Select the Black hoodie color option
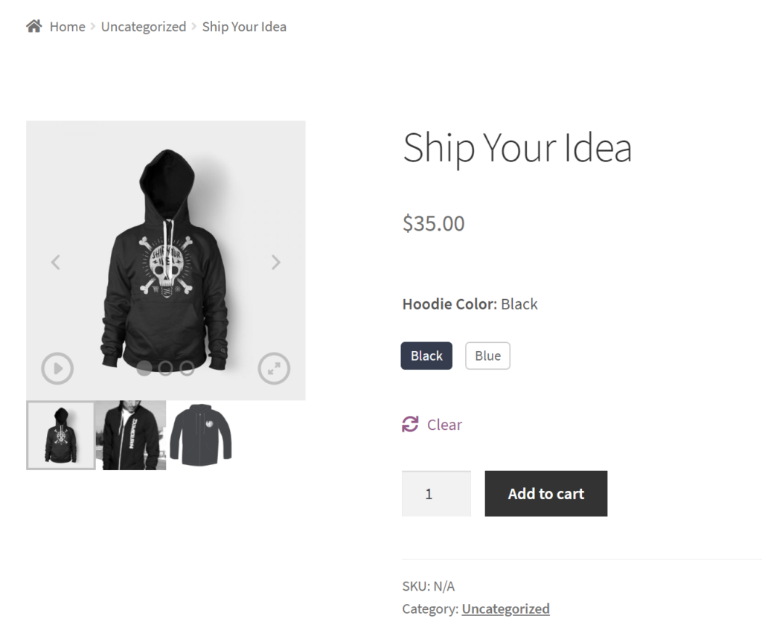Viewport: 762px width, 639px height. pyautogui.click(x=426, y=356)
